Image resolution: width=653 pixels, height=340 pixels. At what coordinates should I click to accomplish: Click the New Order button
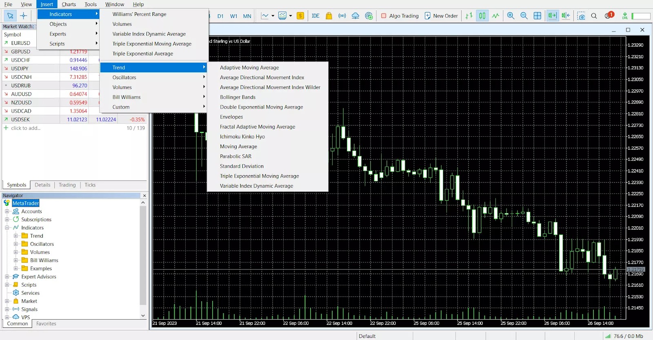pos(441,16)
